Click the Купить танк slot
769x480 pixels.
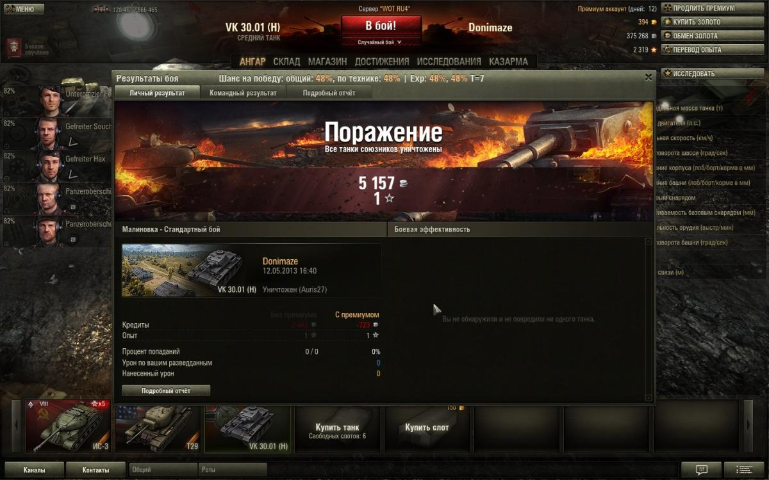pyautogui.click(x=338, y=427)
